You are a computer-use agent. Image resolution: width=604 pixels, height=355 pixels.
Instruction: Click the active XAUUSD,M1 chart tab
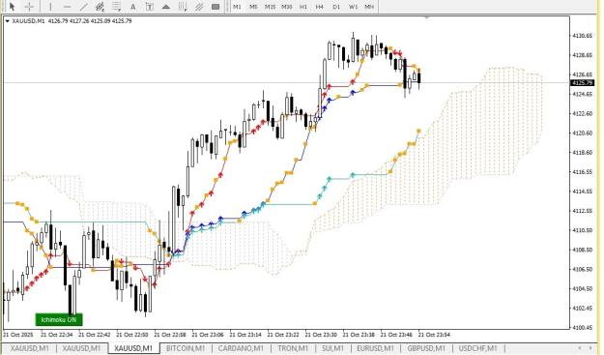pos(133,348)
